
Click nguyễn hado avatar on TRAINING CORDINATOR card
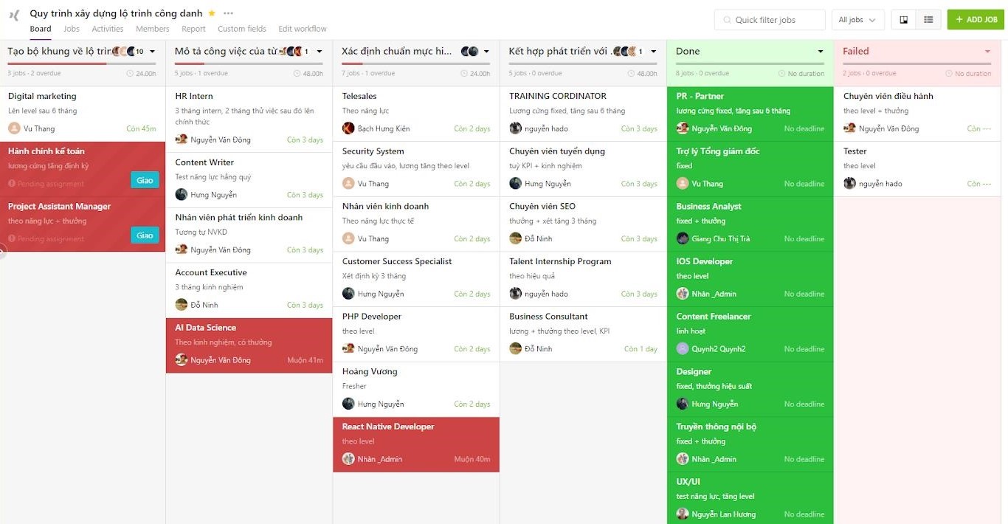516,128
